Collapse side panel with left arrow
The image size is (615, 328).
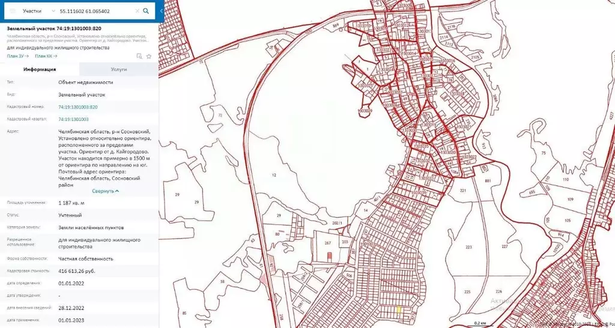tap(161, 11)
